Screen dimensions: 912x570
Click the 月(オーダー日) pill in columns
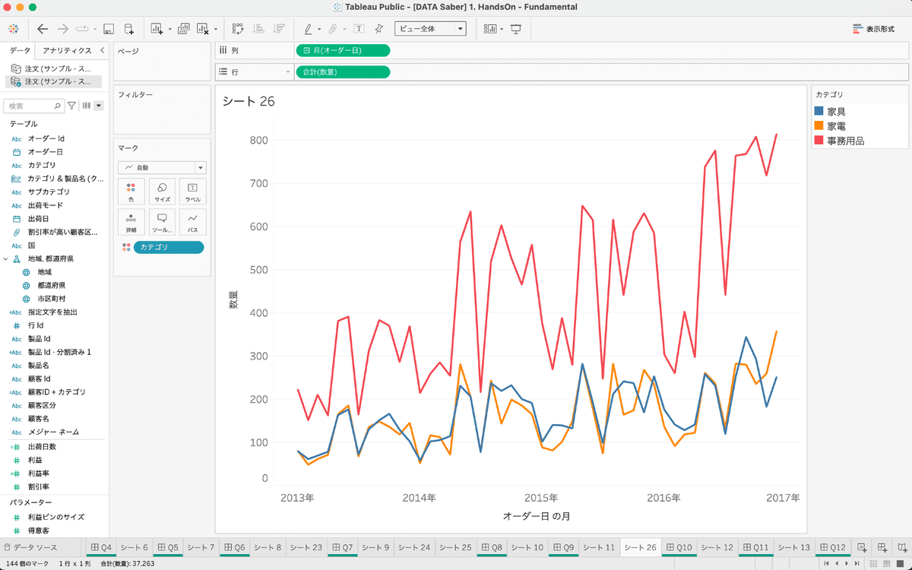pos(342,50)
